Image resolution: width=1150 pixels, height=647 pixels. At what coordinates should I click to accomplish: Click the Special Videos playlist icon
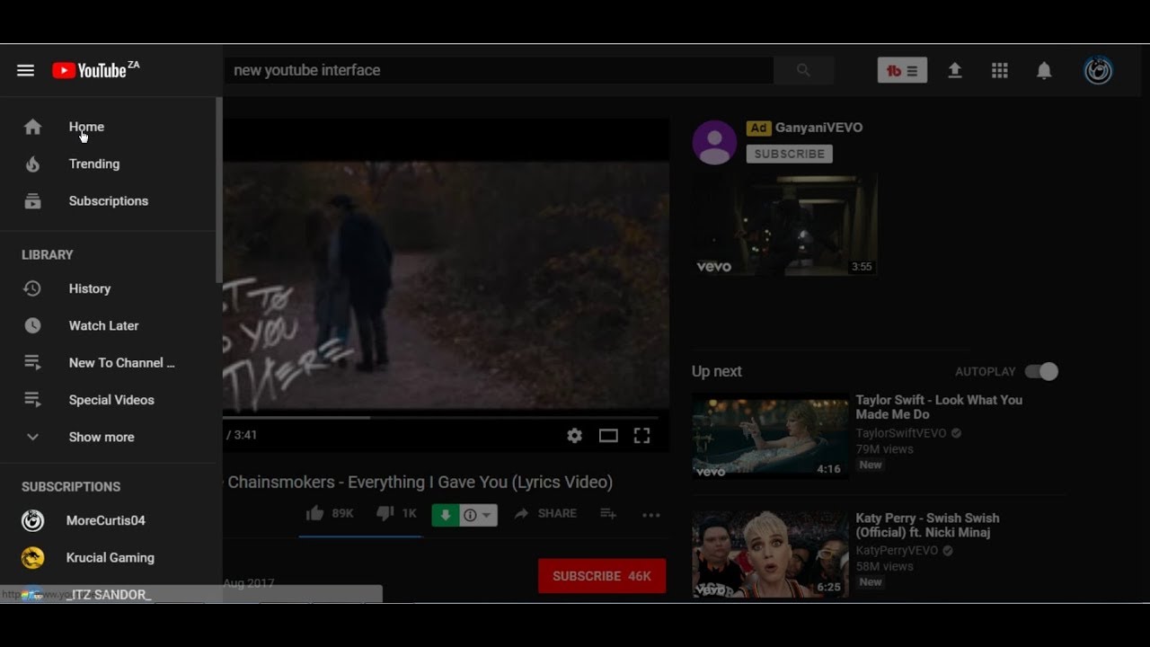click(x=32, y=400)
